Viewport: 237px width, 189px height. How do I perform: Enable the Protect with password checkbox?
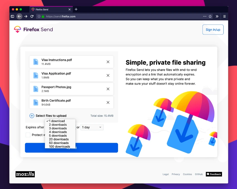click(28, 135)
